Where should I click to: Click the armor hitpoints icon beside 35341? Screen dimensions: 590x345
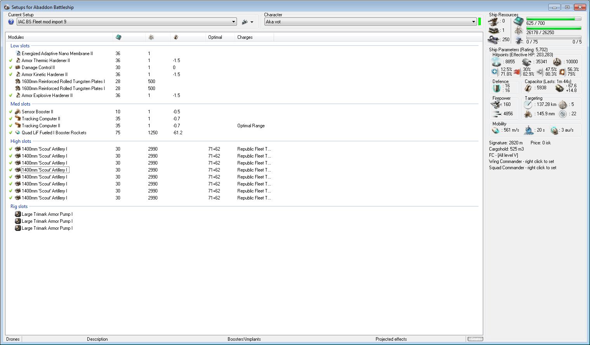(527, 62)
